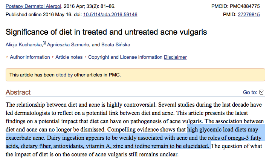The height and width of the screenshot is (162, 275).
Task: Click author name Agnieszka Szmurło
Action: pyautogui.click(x=68, y=45)
